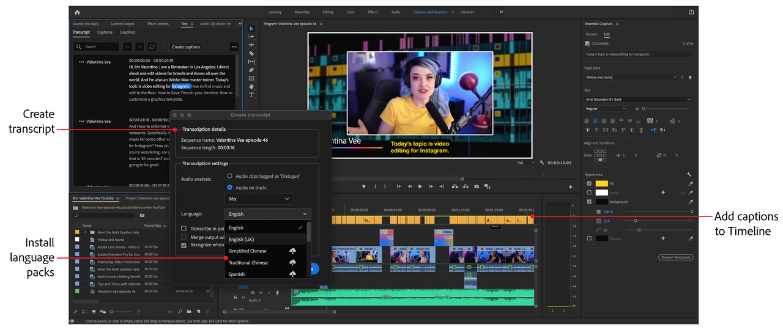Viewport: 783px width, 332px height.
Task: Select the Type tool
Action: click(x=251, y=95)
